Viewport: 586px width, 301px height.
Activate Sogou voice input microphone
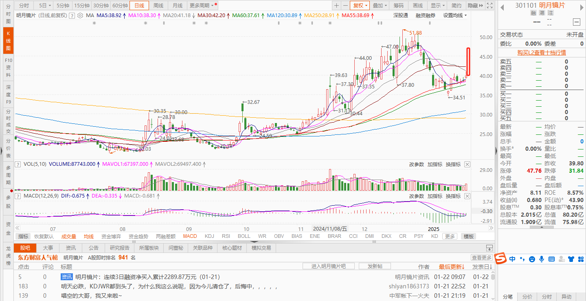[542, 259]
